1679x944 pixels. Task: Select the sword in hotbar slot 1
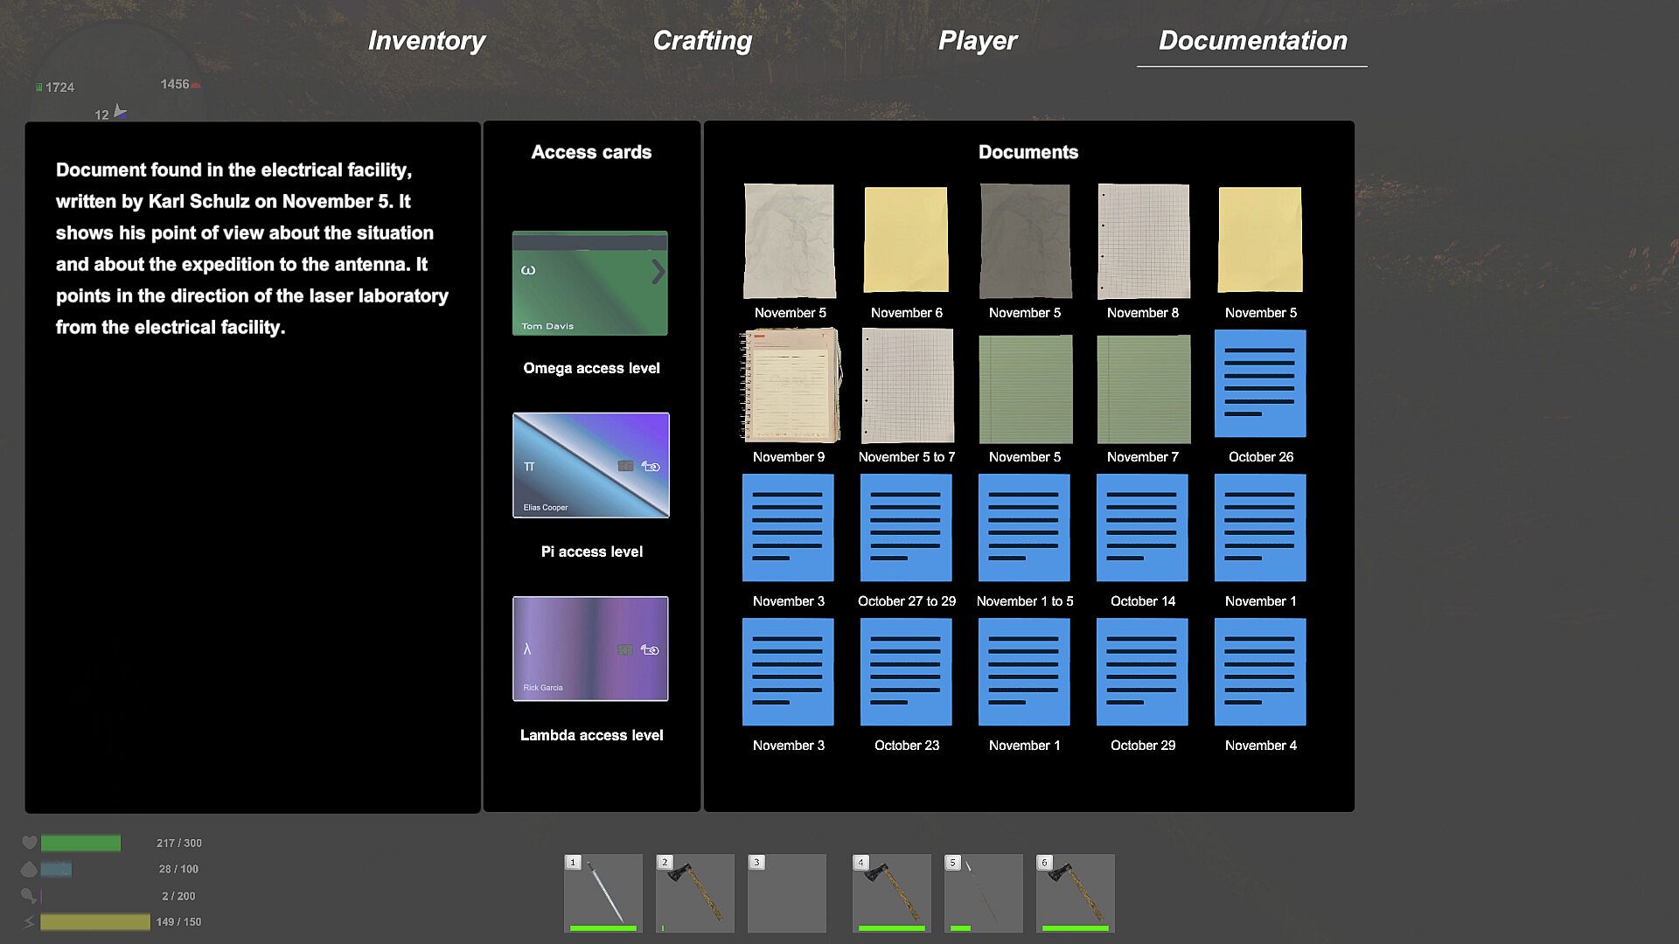pyautogui.click(x=603, y=893)
